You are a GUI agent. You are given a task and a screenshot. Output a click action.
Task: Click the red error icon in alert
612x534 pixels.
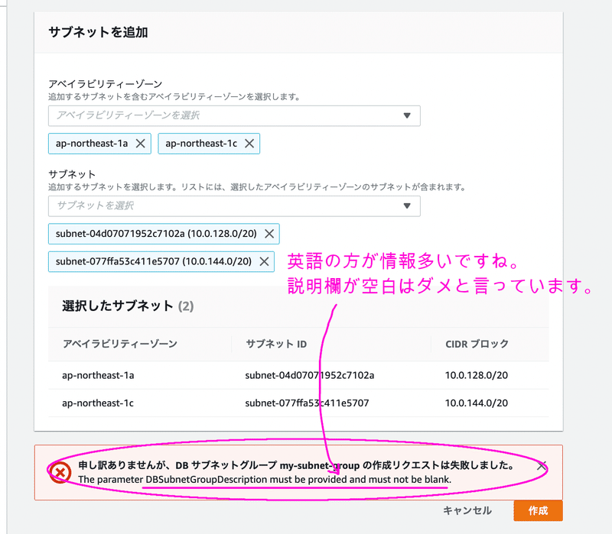click(x=60, y=473)
